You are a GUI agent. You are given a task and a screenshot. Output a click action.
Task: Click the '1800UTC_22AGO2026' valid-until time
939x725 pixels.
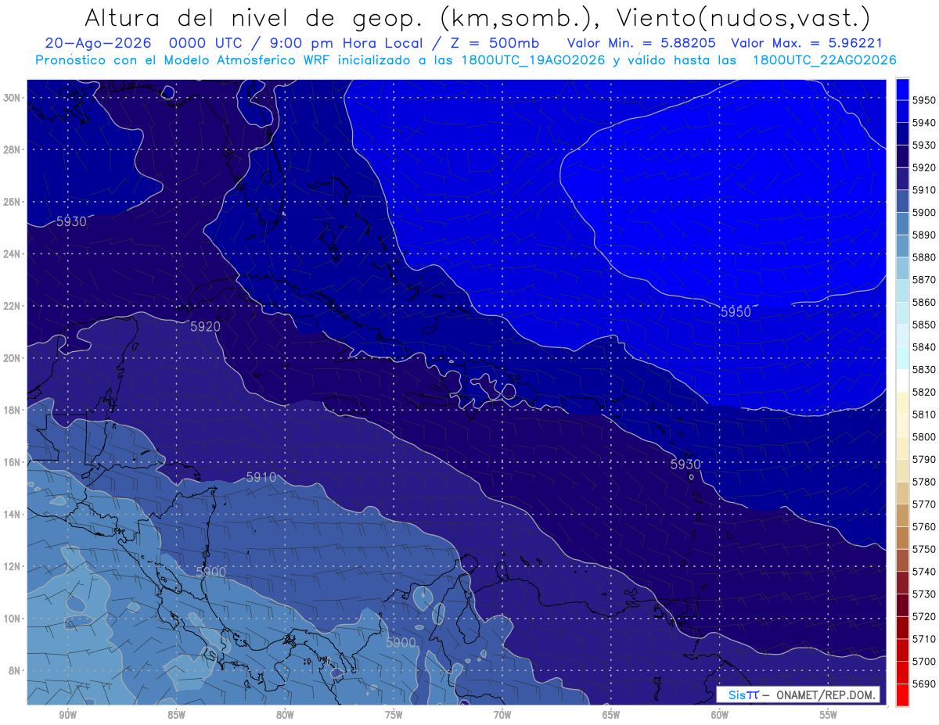point(824,60)
